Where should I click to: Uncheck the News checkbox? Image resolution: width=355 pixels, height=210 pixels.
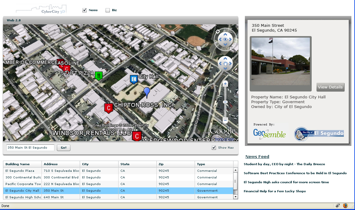click(85, 10)
